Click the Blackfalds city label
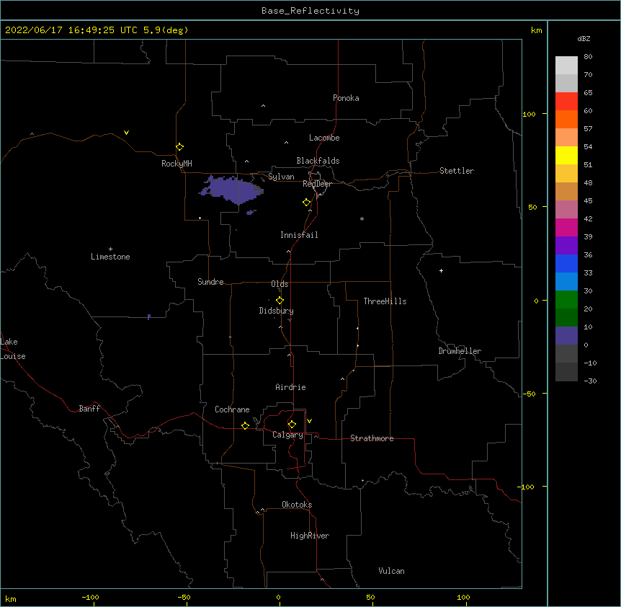Viewport: 621px width, 607px height. (318, 161)
